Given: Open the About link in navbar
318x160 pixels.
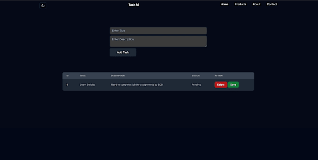Looking at the screenshot, I should pos(256,4).
